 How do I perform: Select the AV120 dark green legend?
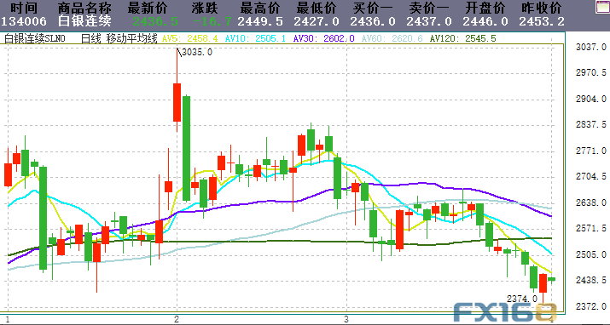(463, 38)
